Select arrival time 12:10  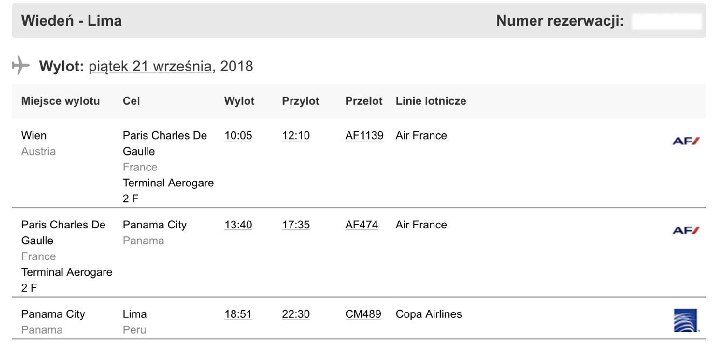[x=296, y=135]
